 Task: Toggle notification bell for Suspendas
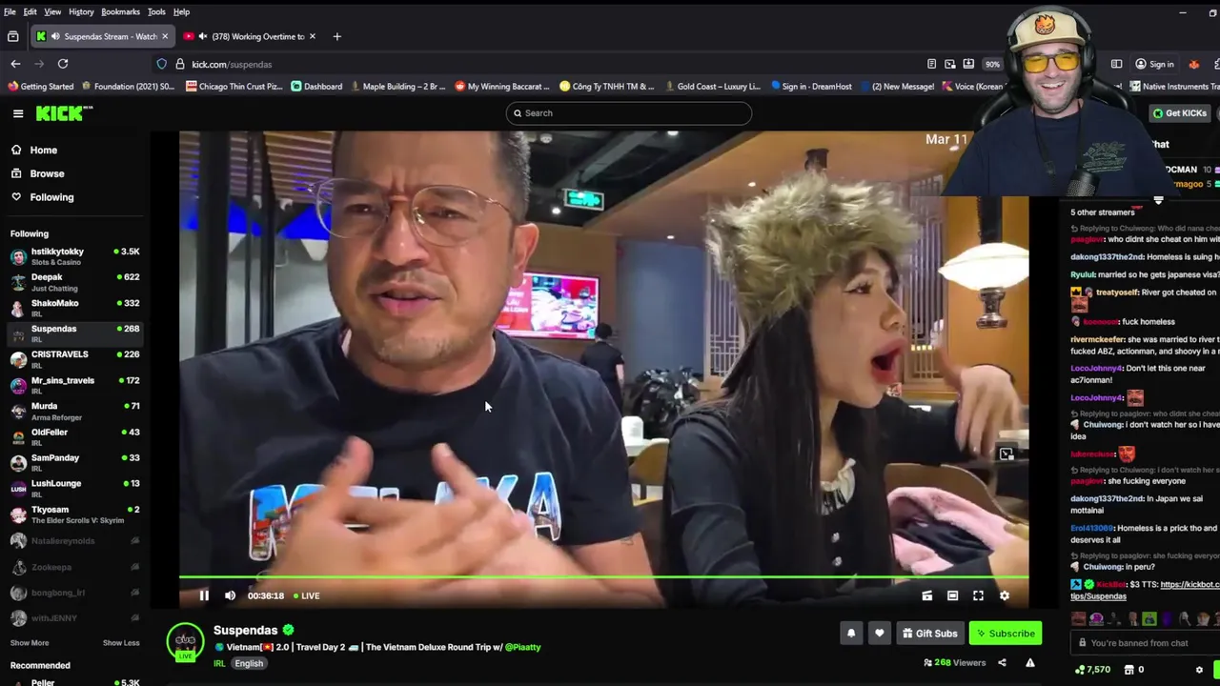(851, 633)
